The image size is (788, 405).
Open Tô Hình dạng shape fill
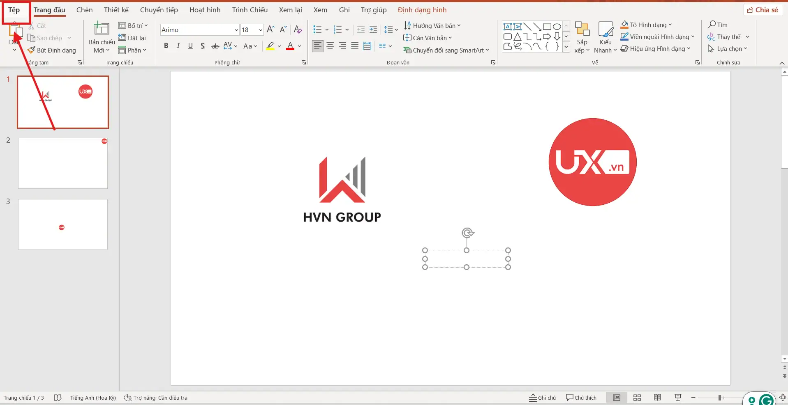[x=646, y=25]
